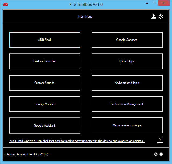Screen dimensions: 172x164
Task: Close the Fire Toolbox window
Action: (x=164, y=3)
